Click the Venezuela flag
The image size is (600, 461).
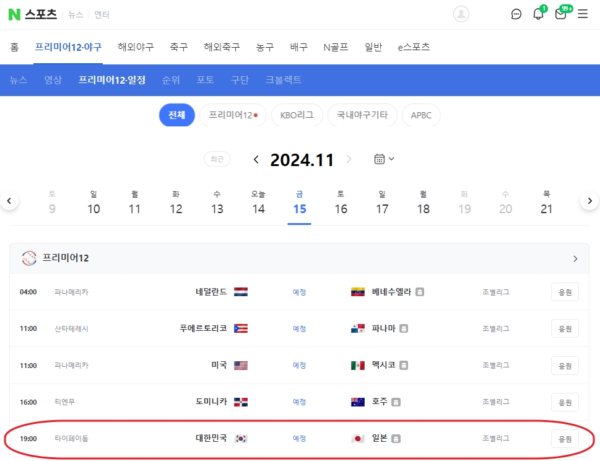358,292
